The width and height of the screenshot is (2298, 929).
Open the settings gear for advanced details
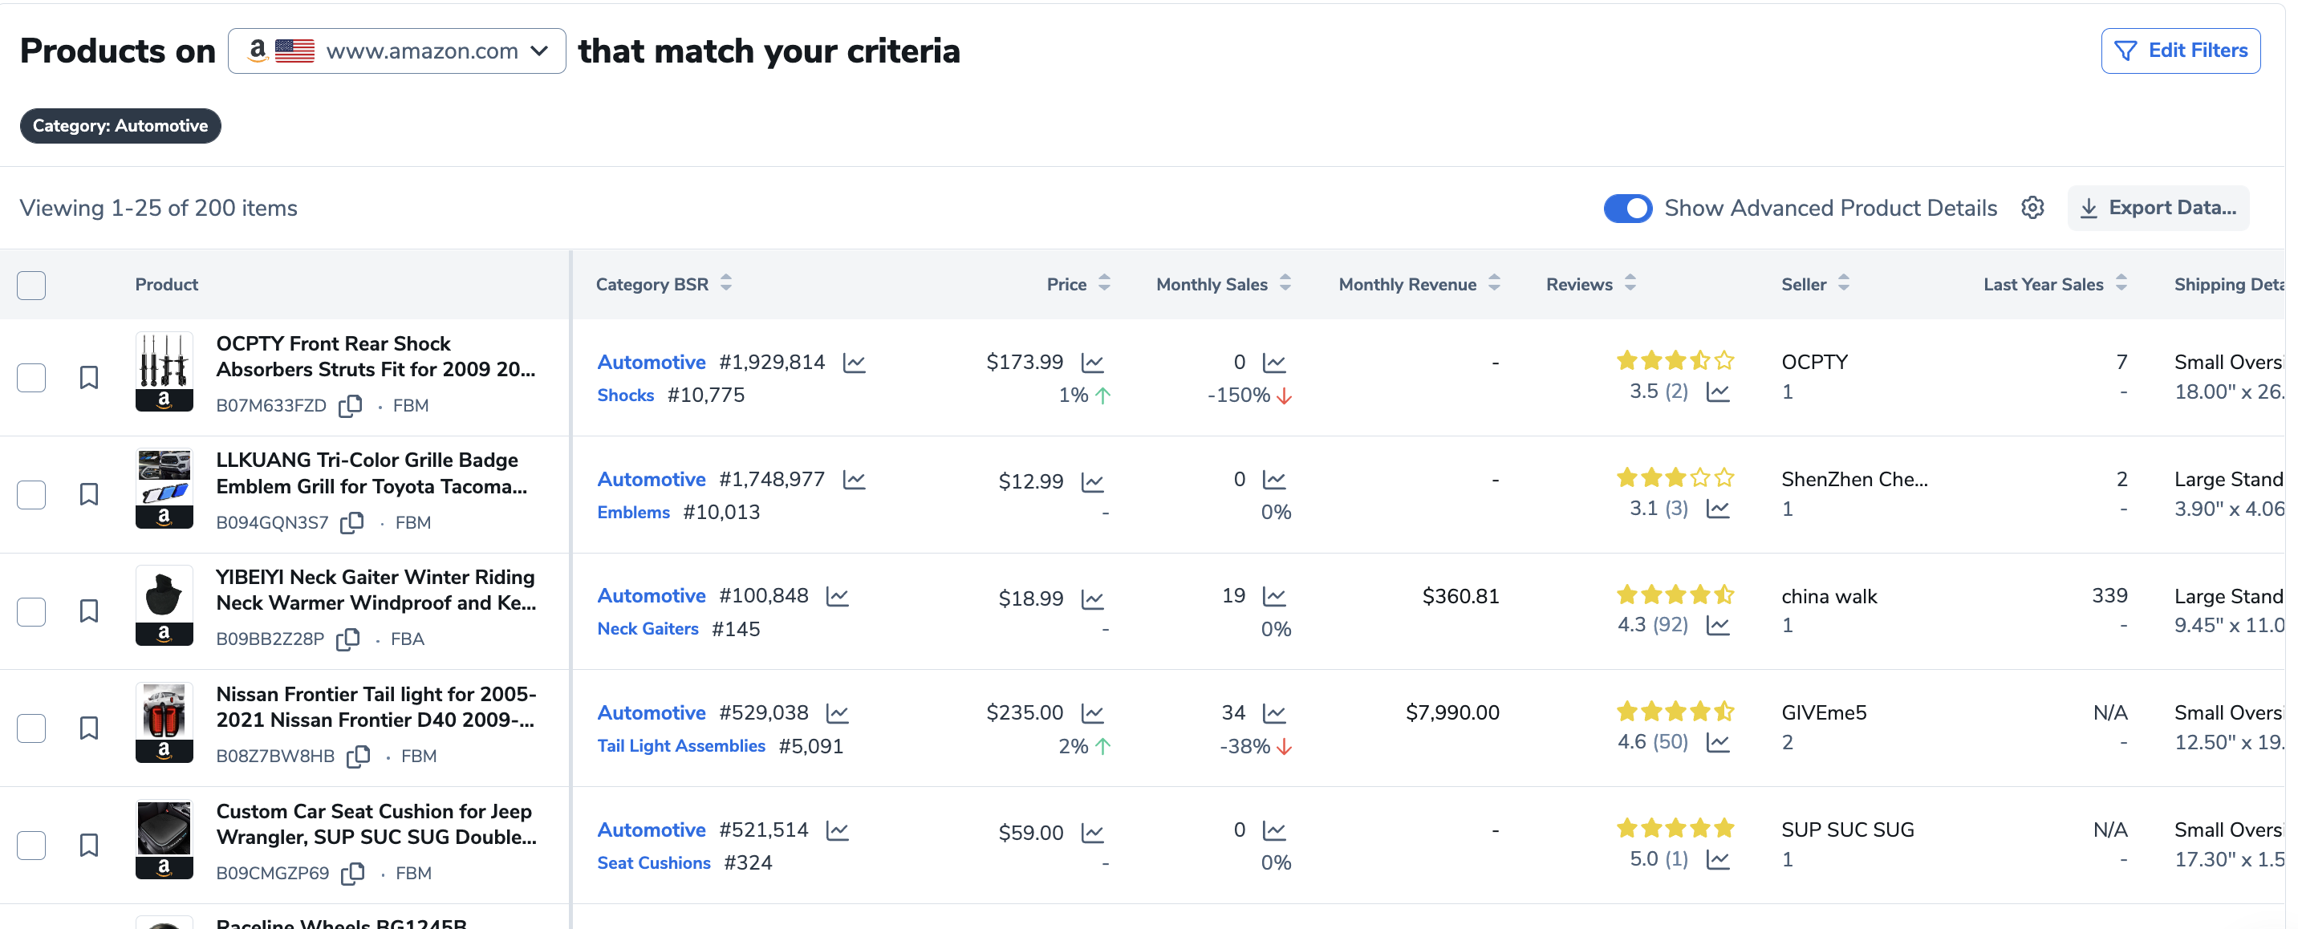point(2032,208)
